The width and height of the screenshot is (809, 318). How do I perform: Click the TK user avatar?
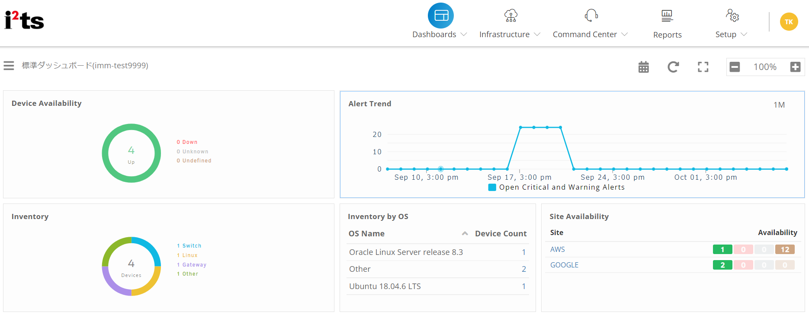789,22
